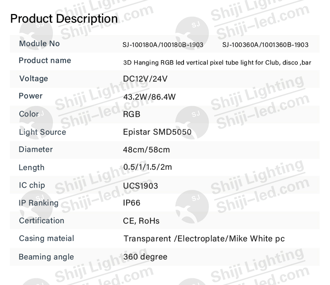Click the CE, RoHs certification value

(x=141, y=221)
